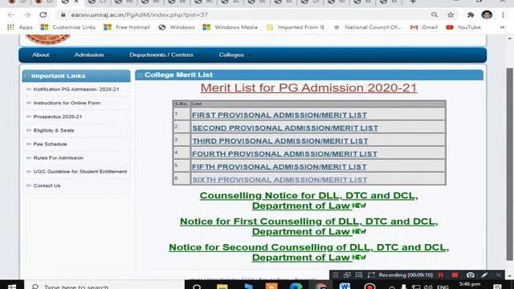514x289 pixels.
Task: Open Windows Start menu
Action: pos(12,286)
